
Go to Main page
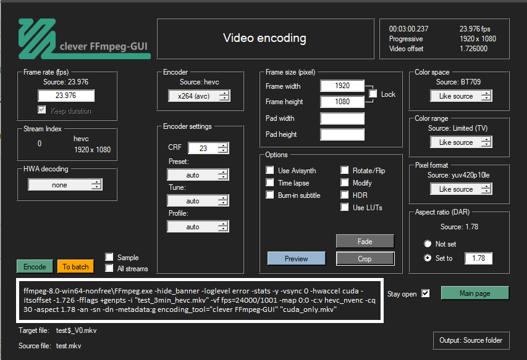pyautogui.click(x=475, y=293)
